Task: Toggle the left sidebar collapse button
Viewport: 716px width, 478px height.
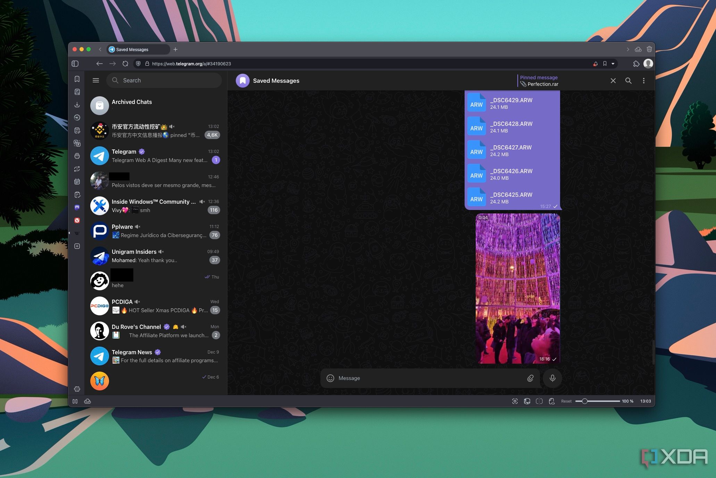Action: tap(95, 80)
